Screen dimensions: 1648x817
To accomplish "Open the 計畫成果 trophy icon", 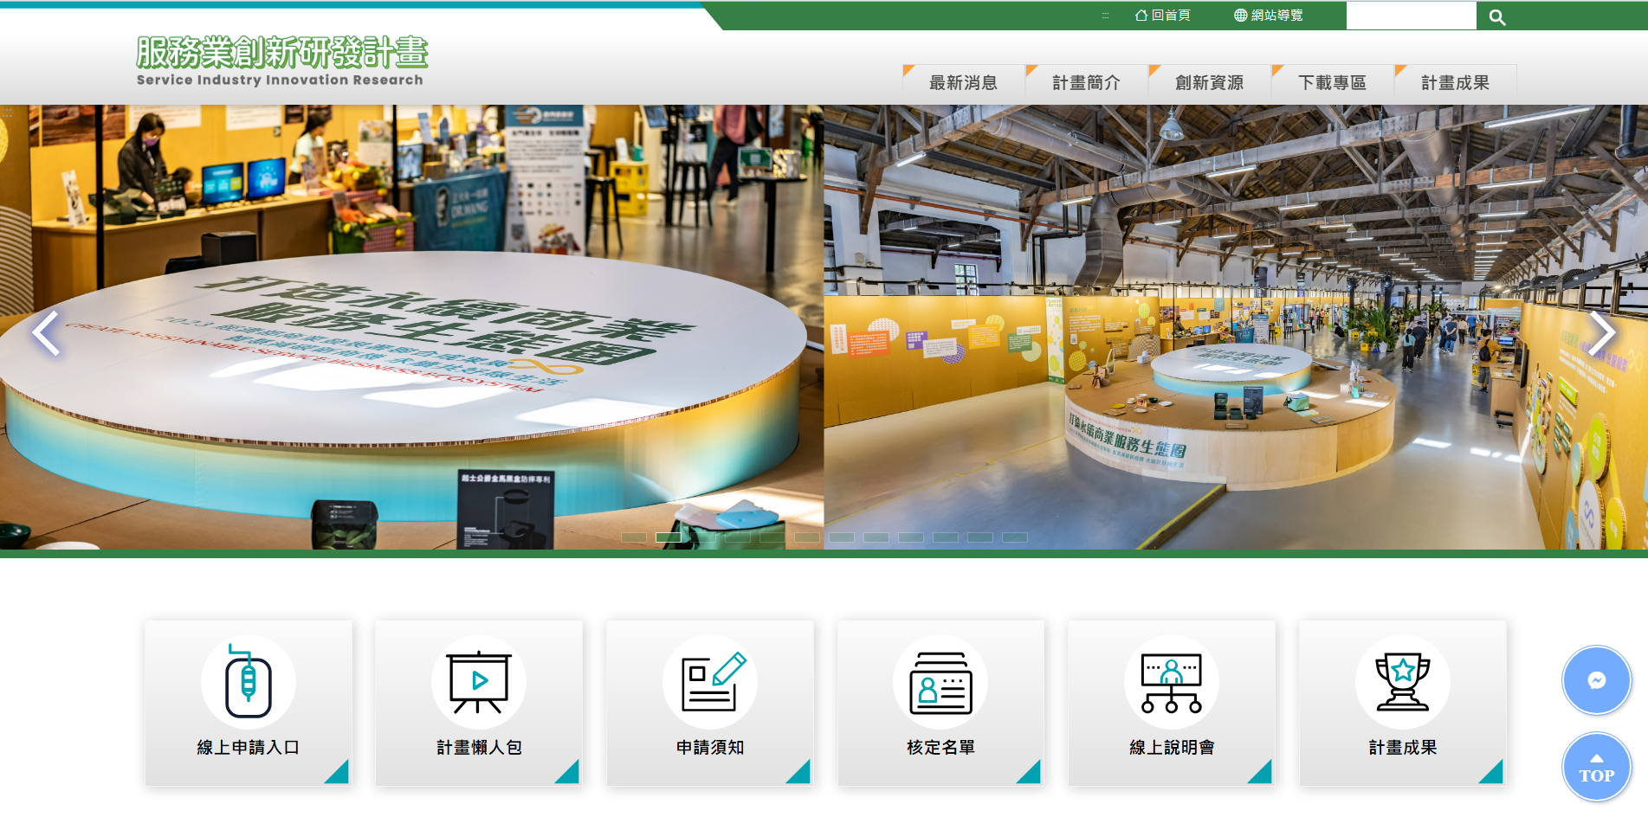I will [1402, 683].
